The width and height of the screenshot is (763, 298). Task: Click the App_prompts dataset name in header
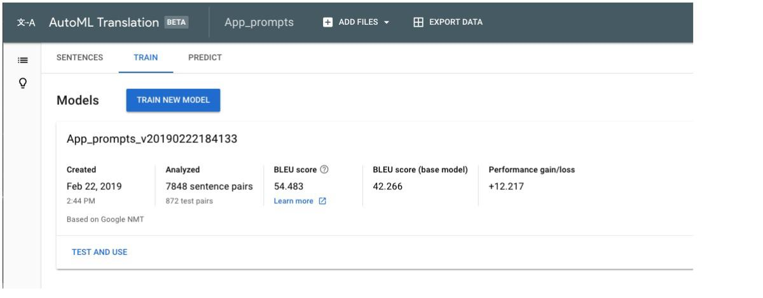(259, 22)
